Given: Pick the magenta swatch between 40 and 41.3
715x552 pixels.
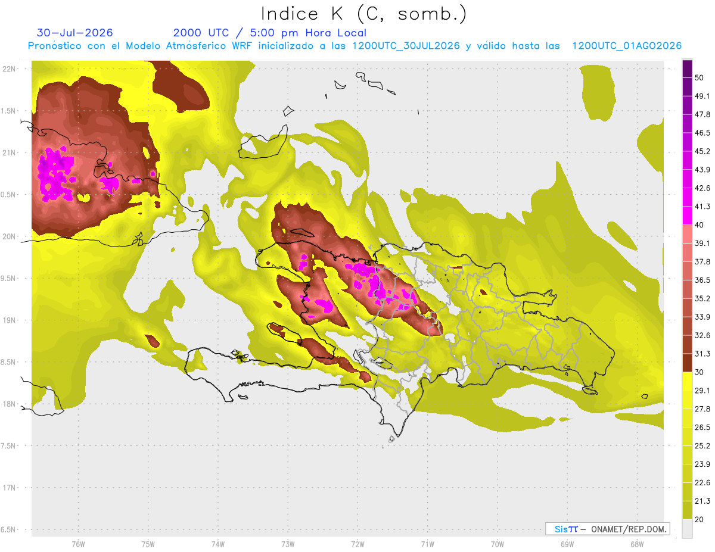Looking at the screenshot, I should 687,216.
